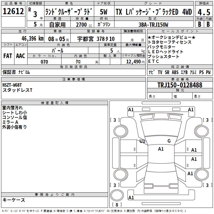Click the シートしわ小 note

15,112
